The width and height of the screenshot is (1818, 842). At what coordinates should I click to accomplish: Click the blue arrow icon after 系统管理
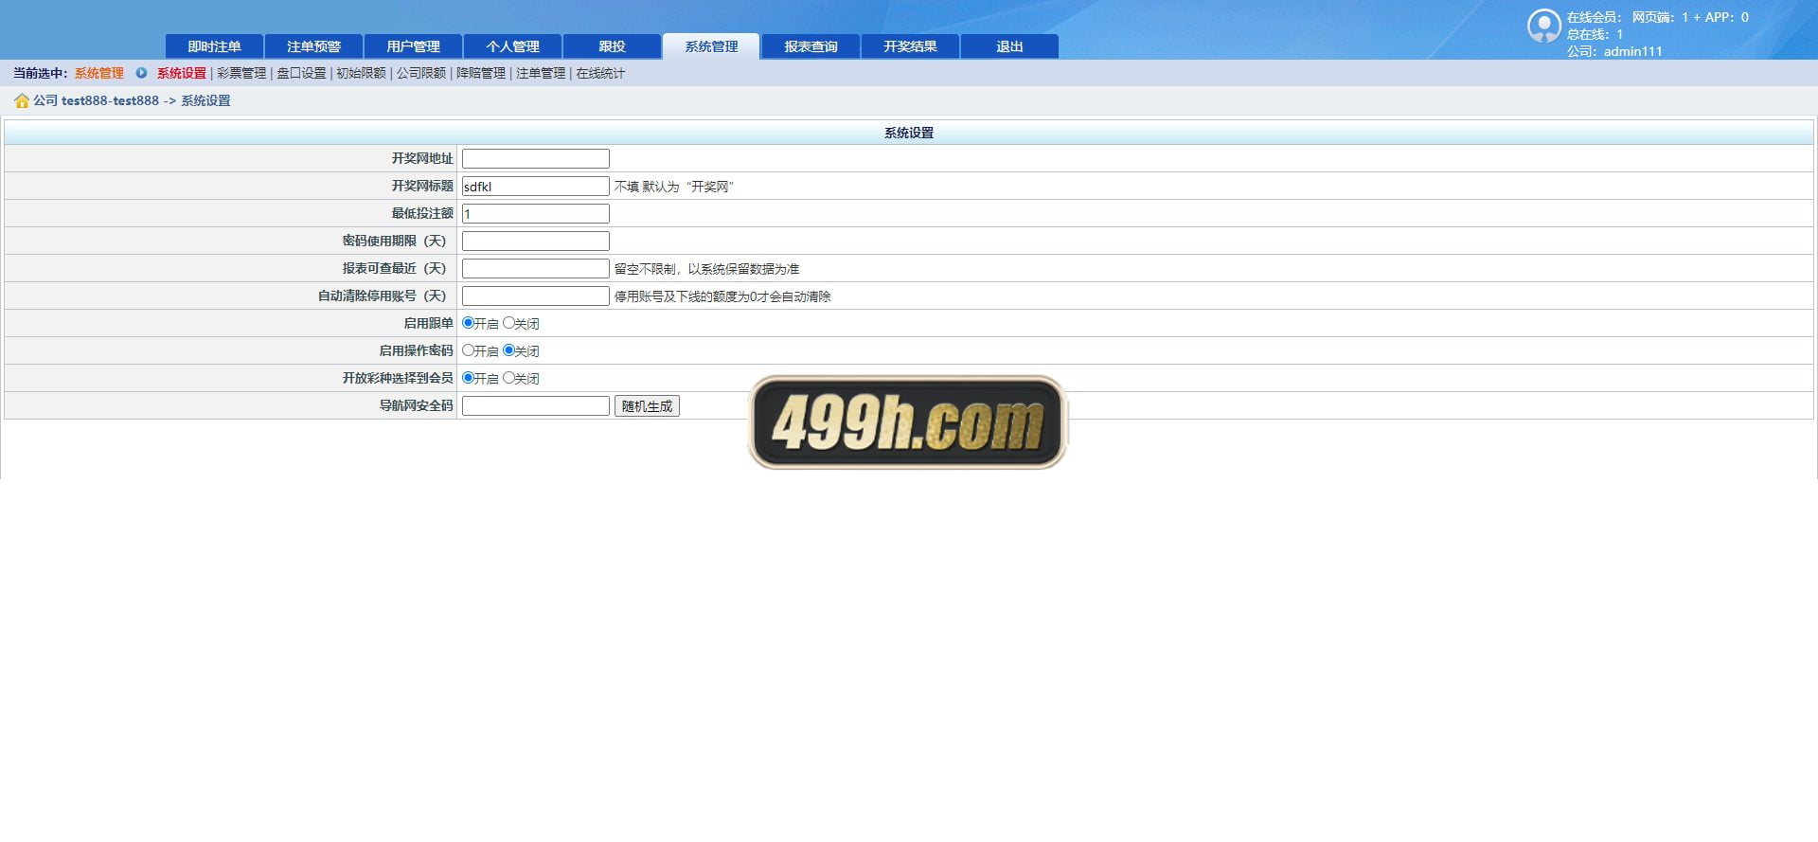click(141, 73)
